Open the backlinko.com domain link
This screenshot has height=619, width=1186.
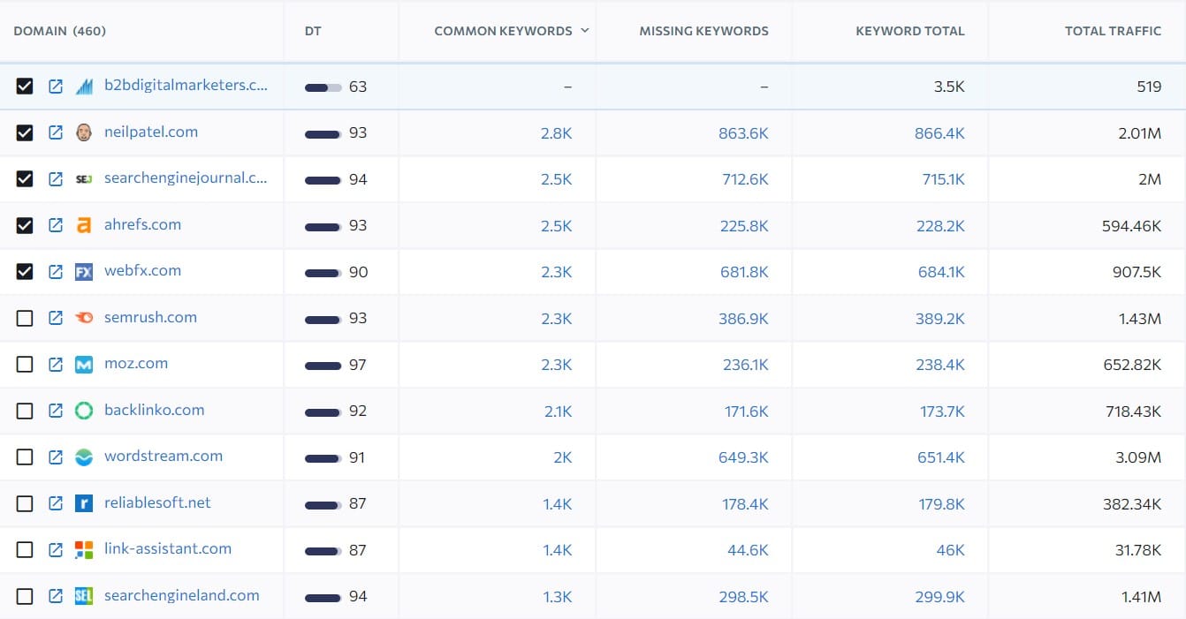pyautogui.click(x=155, y=411)
